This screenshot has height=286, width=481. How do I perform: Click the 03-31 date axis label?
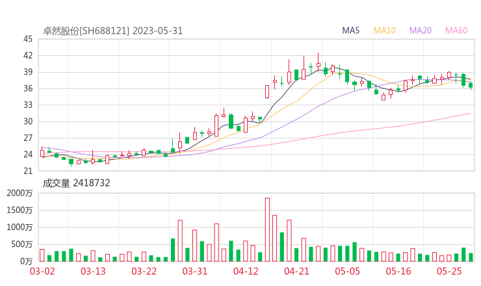click(195, 271)
